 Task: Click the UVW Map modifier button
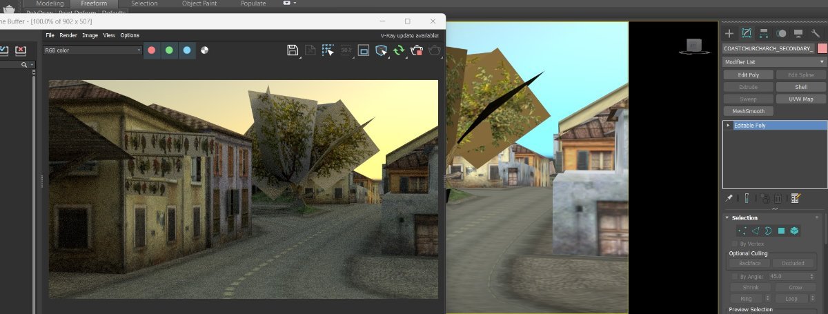click(x=800, y=99)
